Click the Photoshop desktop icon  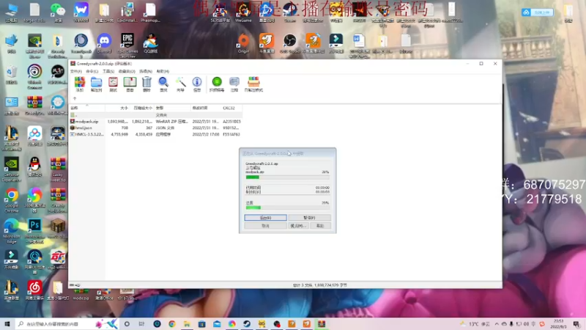tap(34, 231)
